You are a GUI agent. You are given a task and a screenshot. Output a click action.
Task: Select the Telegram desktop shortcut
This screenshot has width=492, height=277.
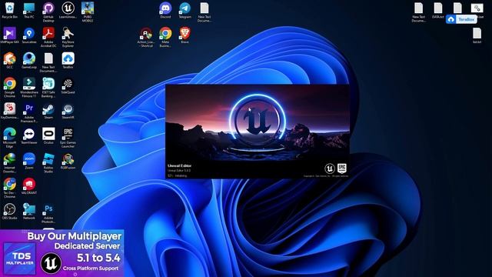coord(184,10)
